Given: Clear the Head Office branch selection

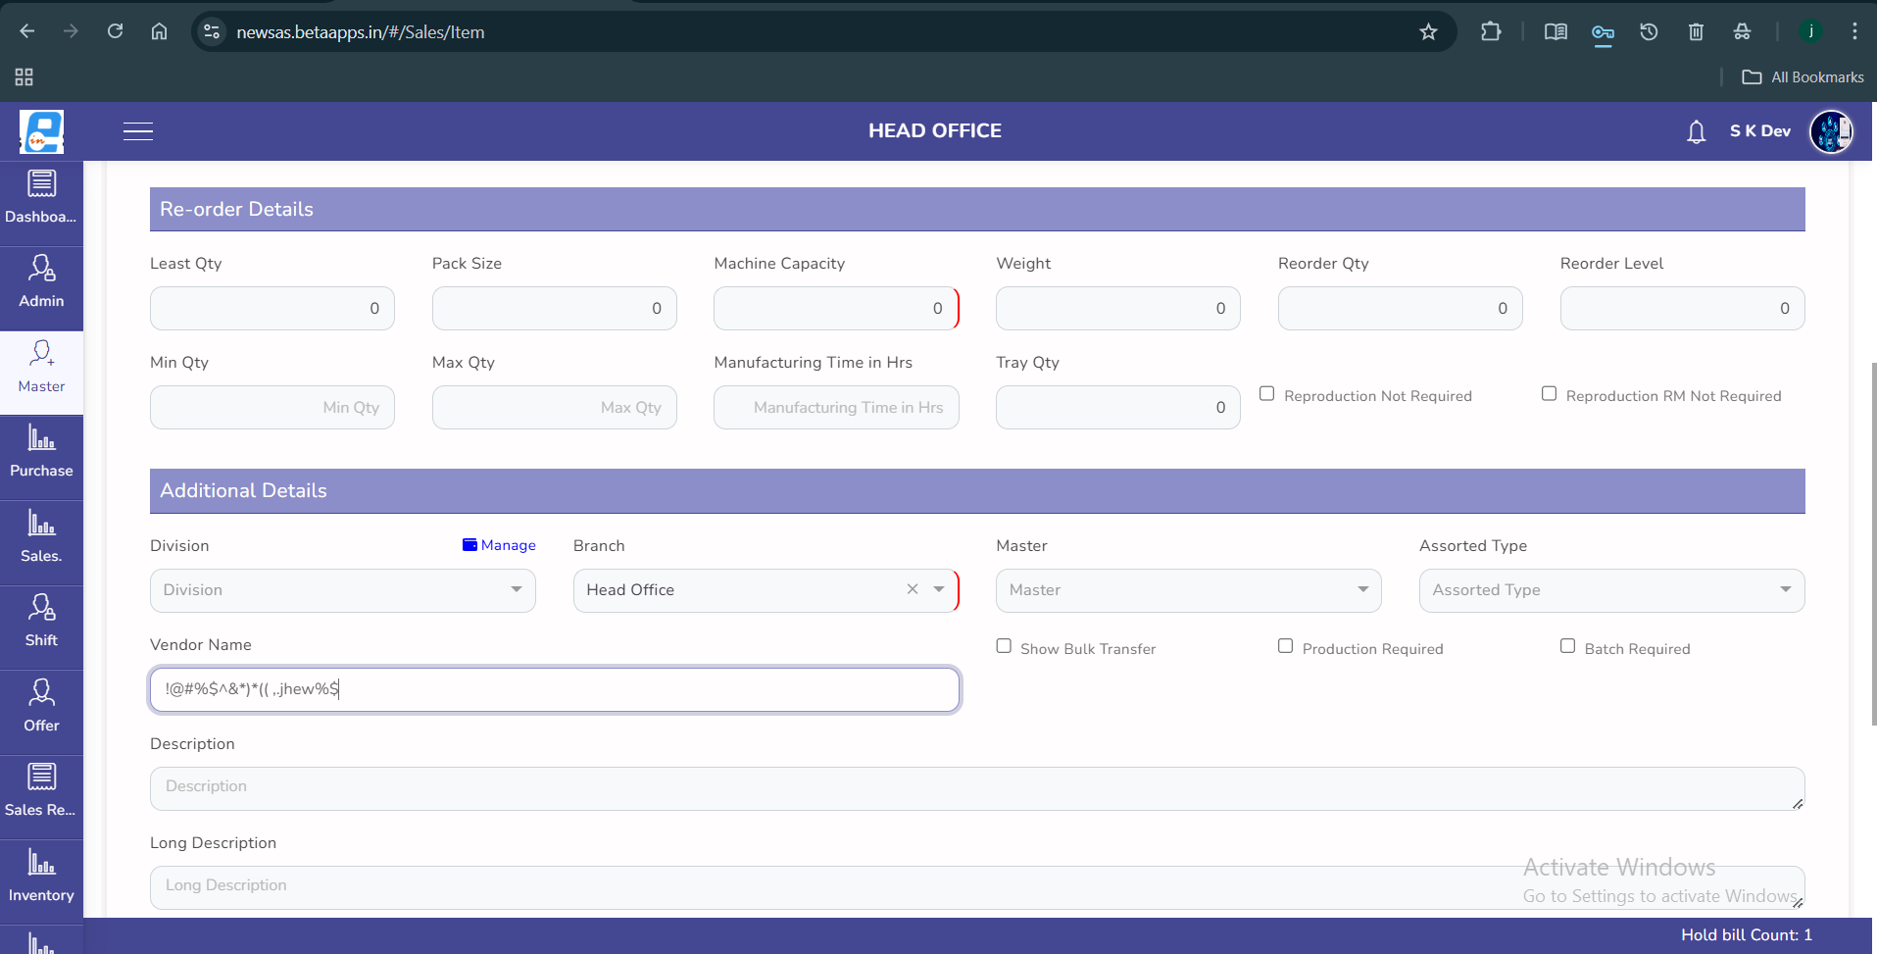Looking at the screenshot, I should [x=913, y=589].
